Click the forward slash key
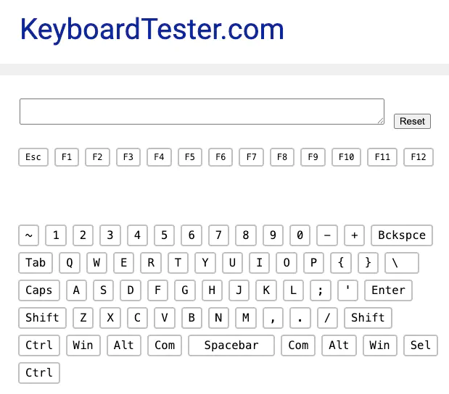 tap(327, 318)
